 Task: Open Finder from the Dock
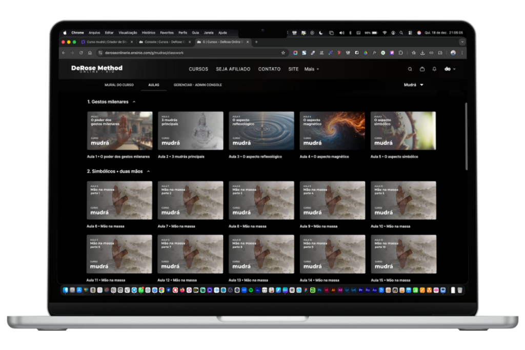click(65, 290)
